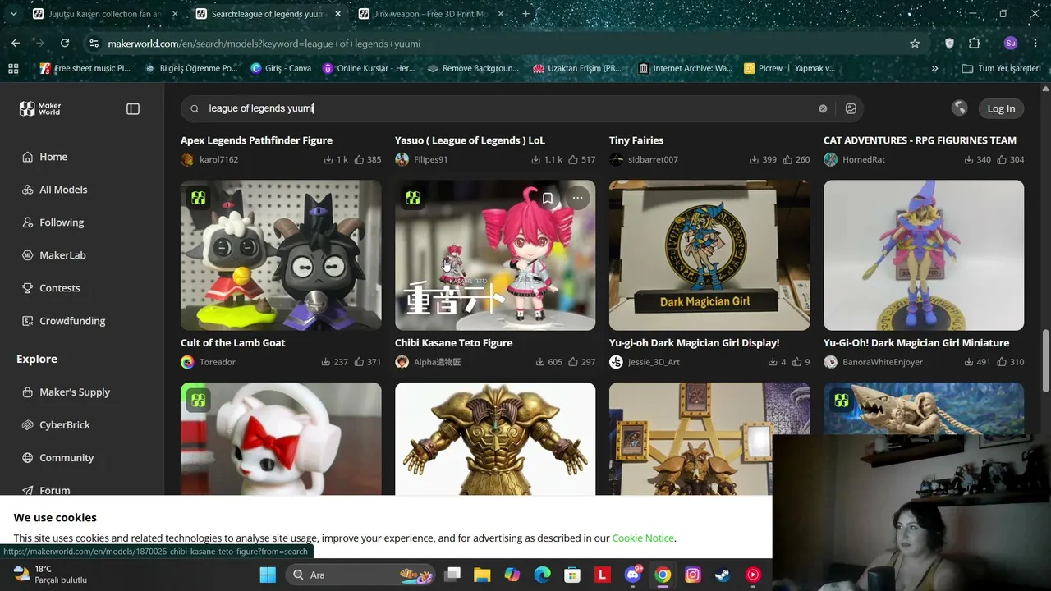The image size is (1051, 591).
Task: Open the weather widget on the taskbar
Action: [x=51, y=575]
